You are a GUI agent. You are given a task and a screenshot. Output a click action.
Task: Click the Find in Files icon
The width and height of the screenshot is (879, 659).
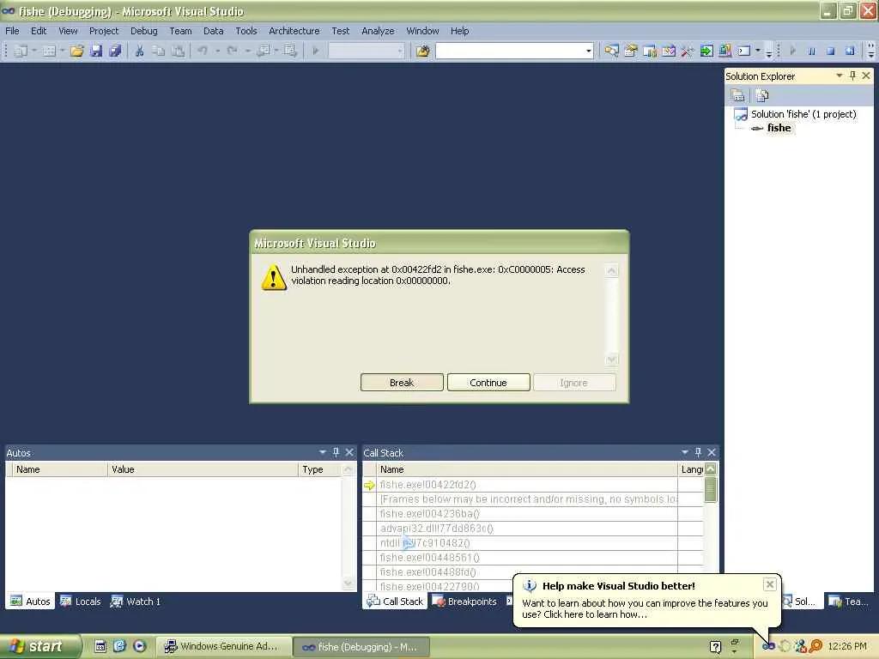422,51
